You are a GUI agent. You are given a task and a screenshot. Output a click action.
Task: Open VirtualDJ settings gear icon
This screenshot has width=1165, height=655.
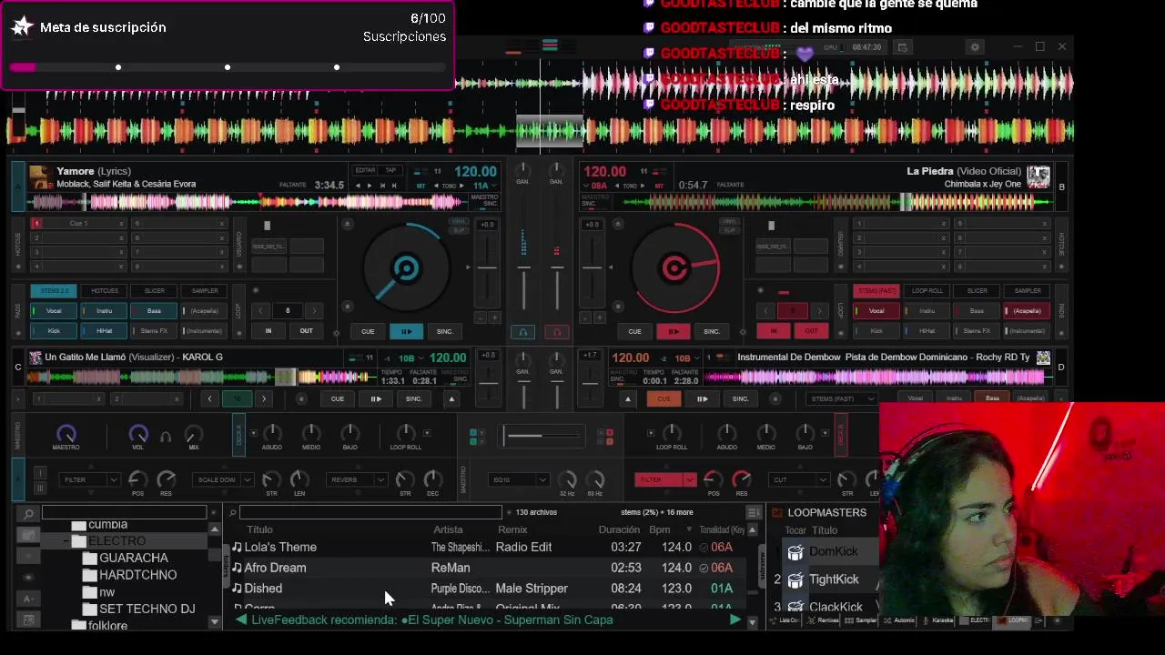pos(975,47)
